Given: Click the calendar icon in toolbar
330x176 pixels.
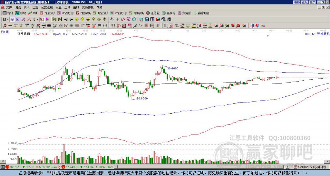Looking at the screenshot, I should tap(141, 20).
